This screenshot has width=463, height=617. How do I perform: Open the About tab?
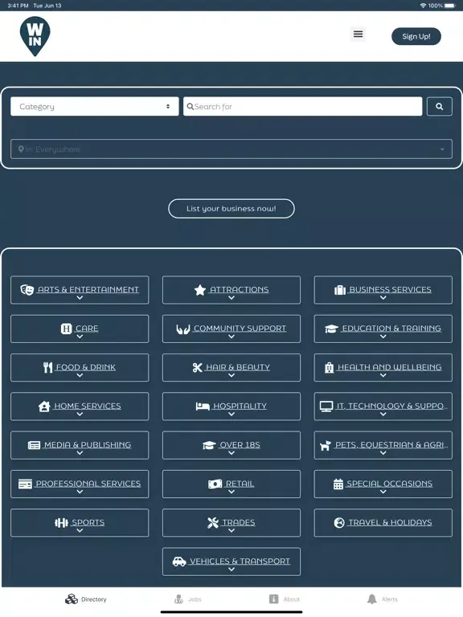[285, 599]
